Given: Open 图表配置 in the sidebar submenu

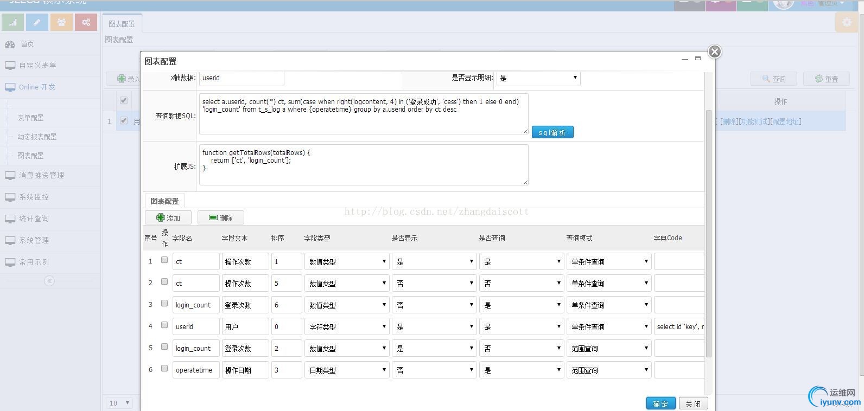Looking at the screenshot, I should (30, 156).
